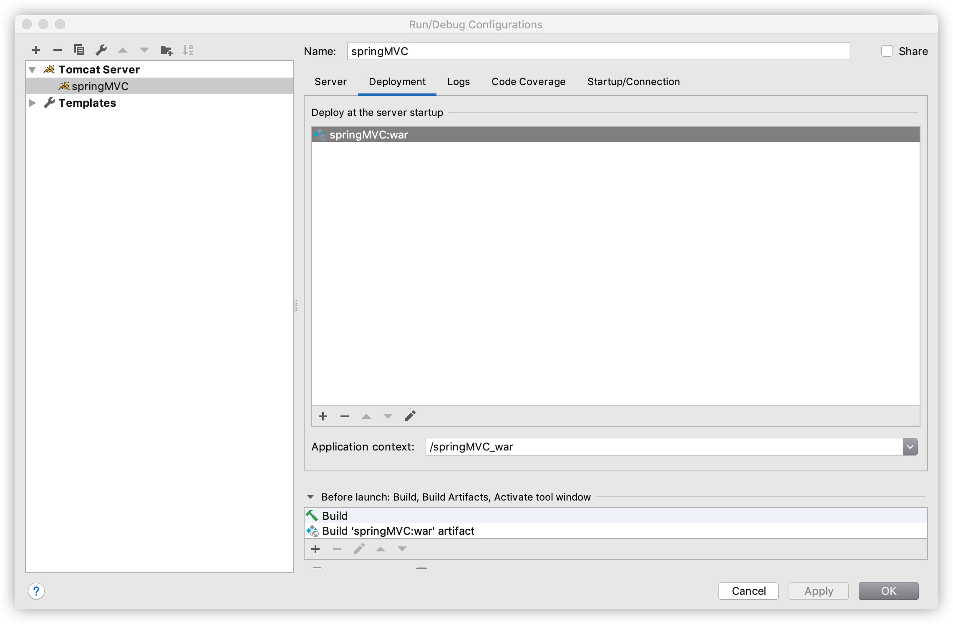
Task: Click into the Name input field
Action: [598, 51]
